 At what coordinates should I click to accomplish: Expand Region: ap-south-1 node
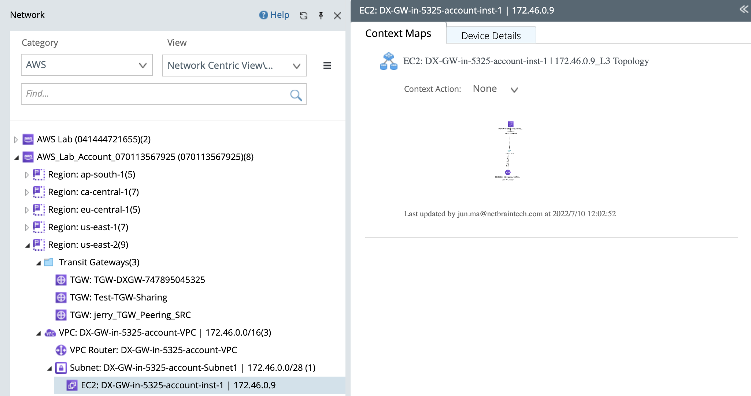(26, 175)
